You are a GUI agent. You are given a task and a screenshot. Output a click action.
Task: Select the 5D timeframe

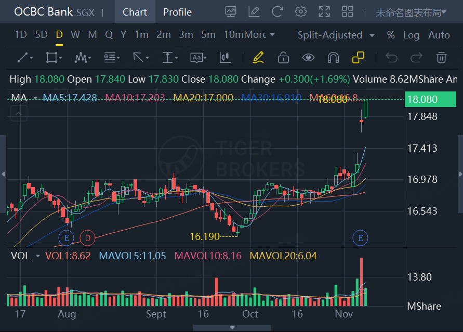[x=42, y=34]
